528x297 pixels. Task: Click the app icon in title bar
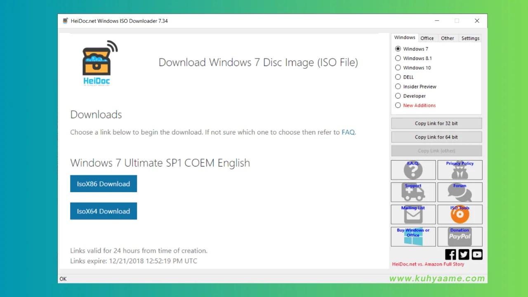coord(65,21)
